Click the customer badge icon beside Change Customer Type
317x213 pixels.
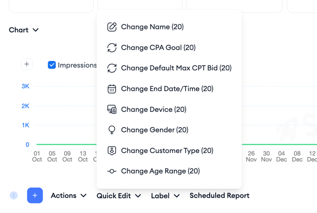[x=112, y=151]
